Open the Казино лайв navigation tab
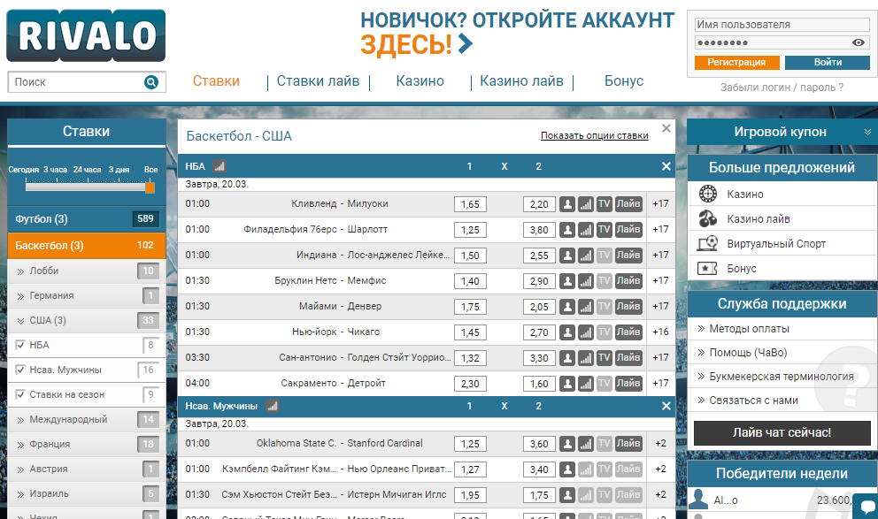The width and height of the screenshot is (878, 519). point(521,81)
